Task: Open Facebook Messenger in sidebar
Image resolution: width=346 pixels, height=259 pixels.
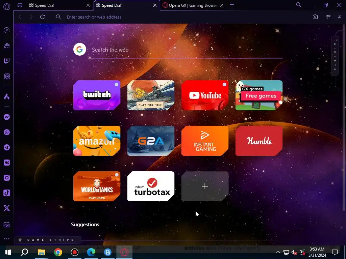Action: point(7,117)
